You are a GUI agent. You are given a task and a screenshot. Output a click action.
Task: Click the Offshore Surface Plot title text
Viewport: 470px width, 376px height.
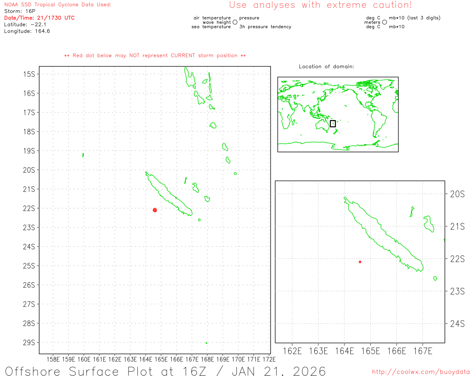click(165, 371)
